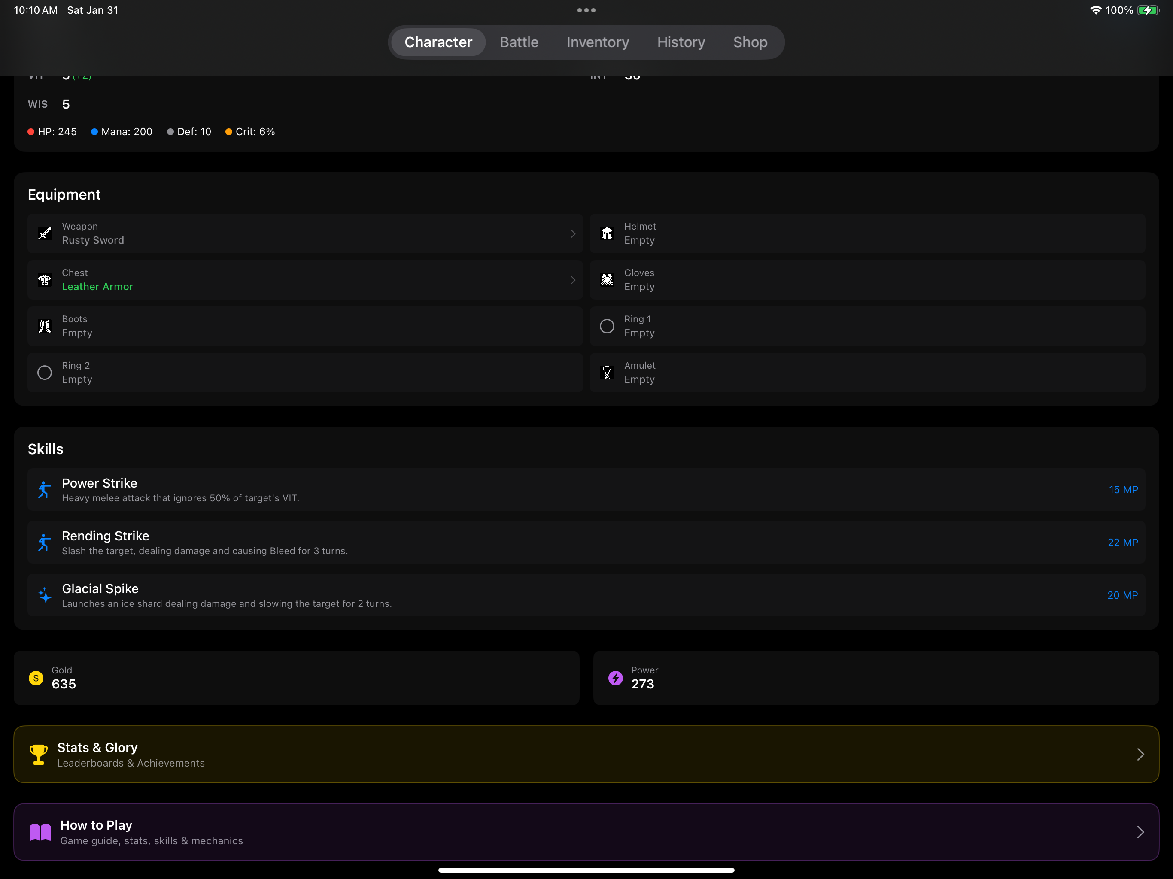Image resolution: width=1173 pixels, height=879 pixels.
Task: Tap the Equipment section heading
Action: (64, 194)
